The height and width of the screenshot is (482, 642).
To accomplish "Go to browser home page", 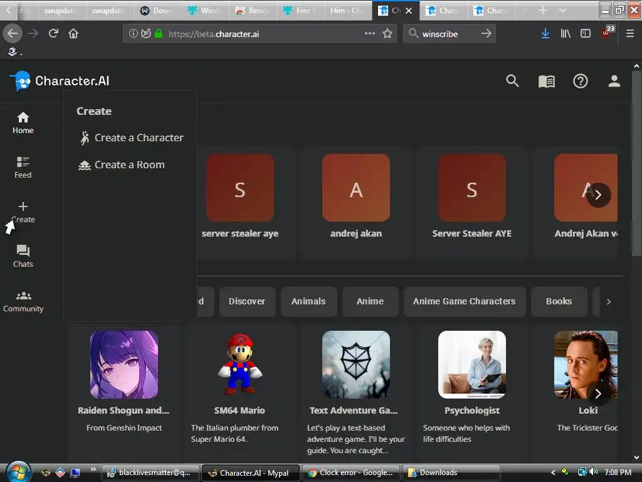I will [x=73, y=34].
